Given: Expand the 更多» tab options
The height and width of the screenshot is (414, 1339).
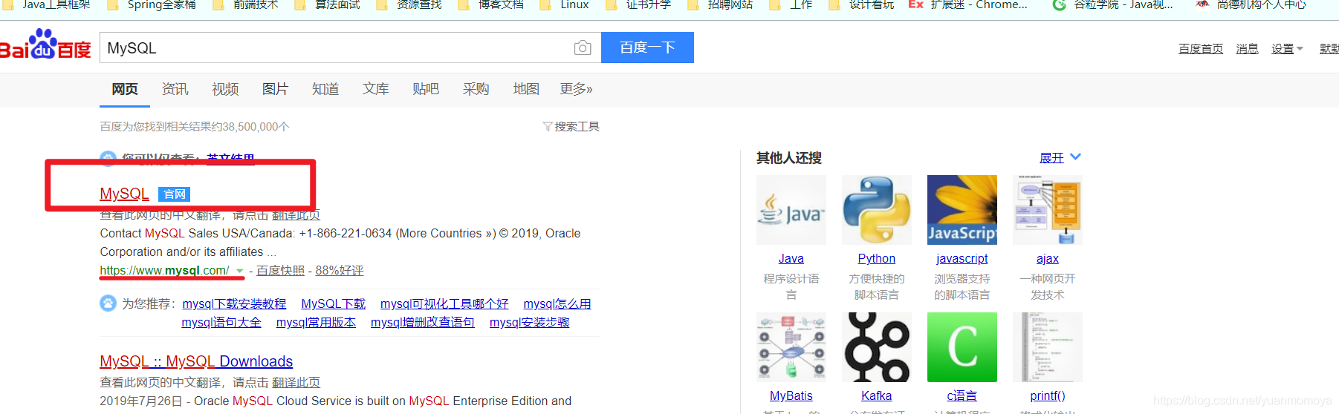Looking at the screenshot, I should tap(576, 89).
